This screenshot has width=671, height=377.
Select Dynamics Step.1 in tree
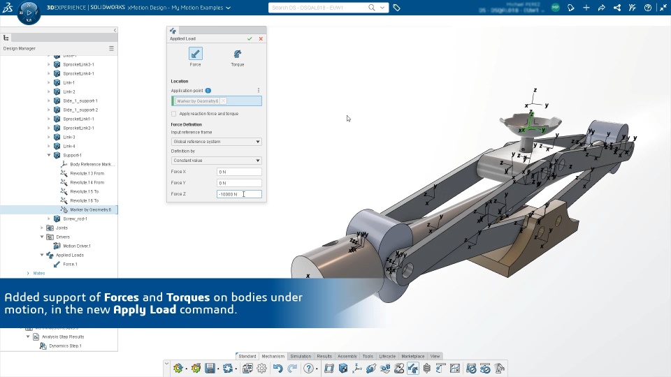65,346
